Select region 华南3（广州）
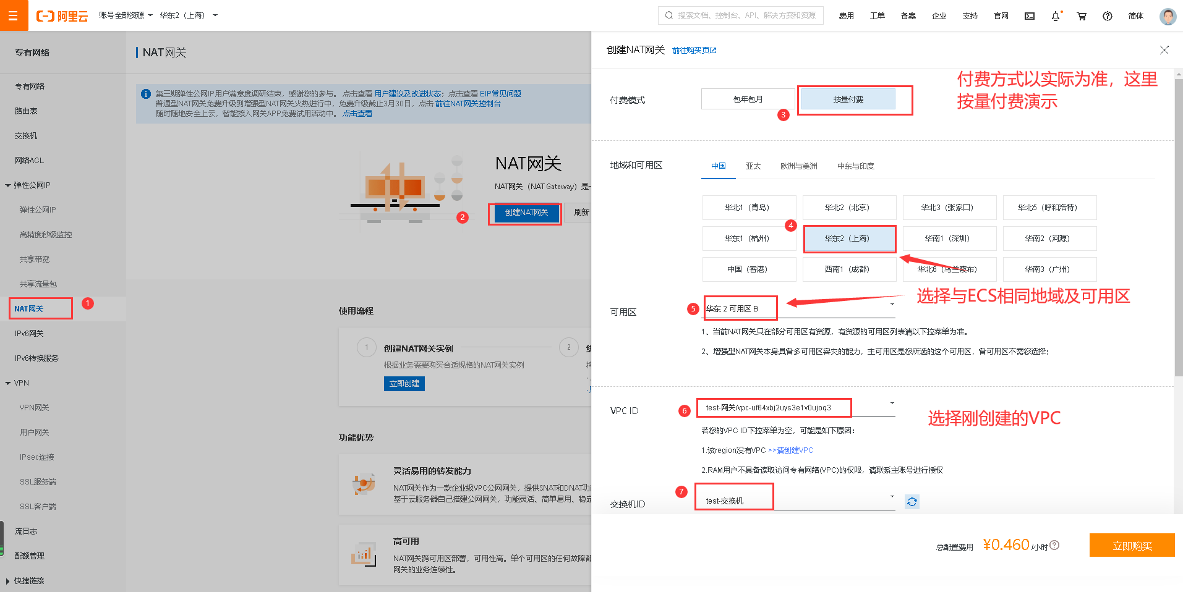This screenshot has width=1183, height=592. tap(1049, 269)
